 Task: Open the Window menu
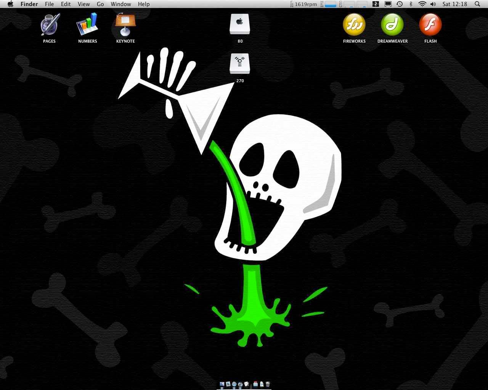pos(121,4)
